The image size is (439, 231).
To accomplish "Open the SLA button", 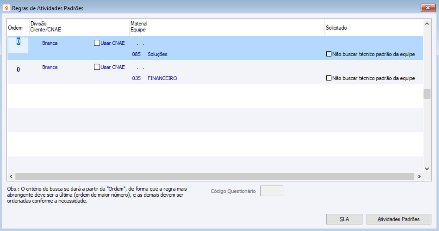I will tap(344, 219).
